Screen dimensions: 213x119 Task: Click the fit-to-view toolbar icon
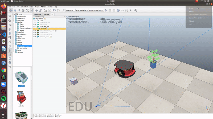pos(27,10)
